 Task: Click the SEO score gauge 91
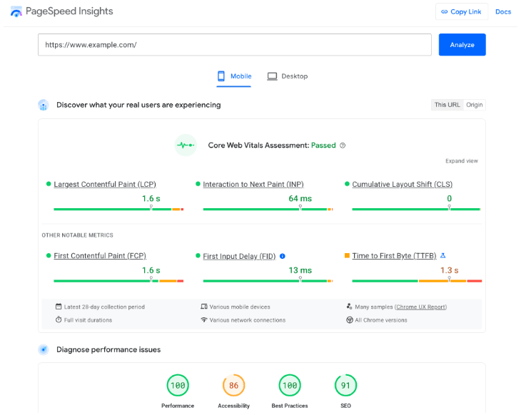coord(346,385)
